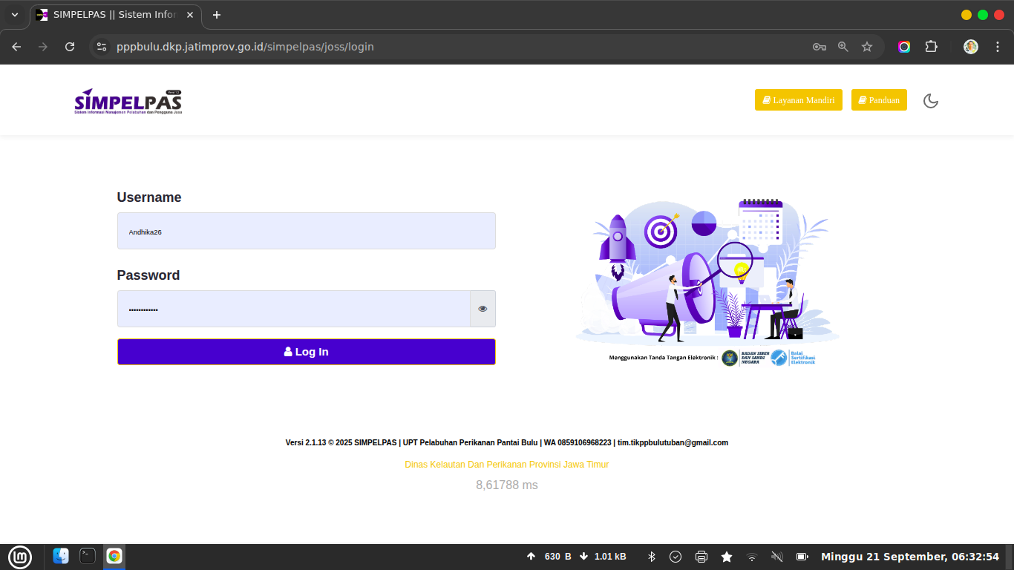
Task: Go back to the previous page
Action: pos(16,47)
